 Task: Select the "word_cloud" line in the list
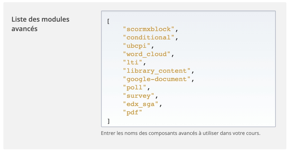click(147, 54)
